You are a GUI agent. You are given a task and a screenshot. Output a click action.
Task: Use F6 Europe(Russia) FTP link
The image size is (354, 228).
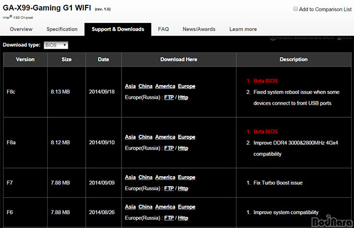click(x=169, y=218)
